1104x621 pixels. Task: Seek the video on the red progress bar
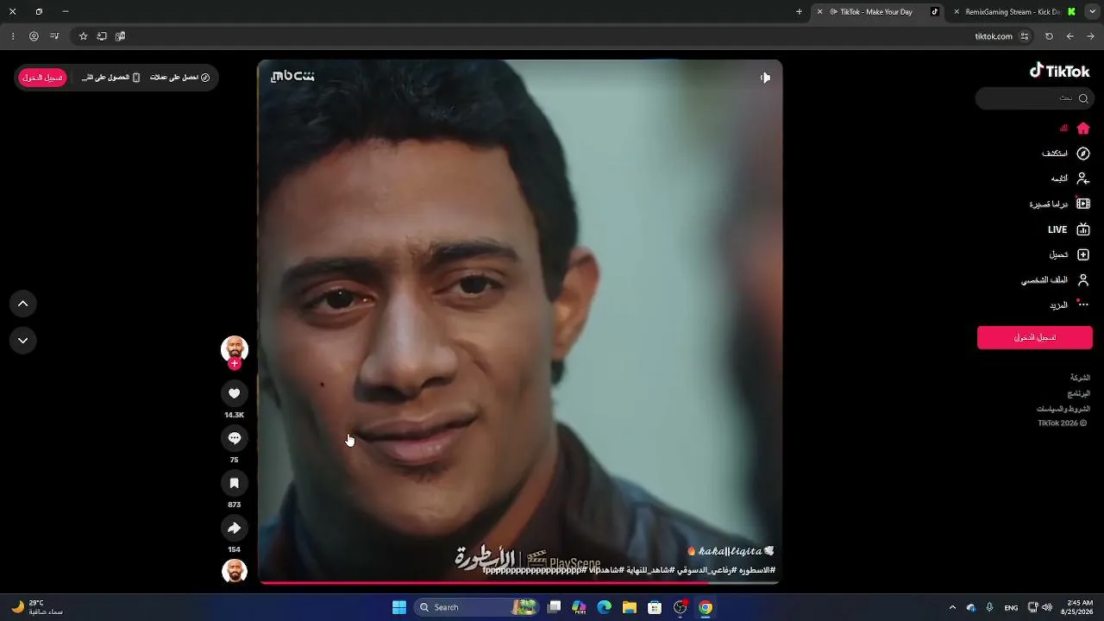pos(520,583)
